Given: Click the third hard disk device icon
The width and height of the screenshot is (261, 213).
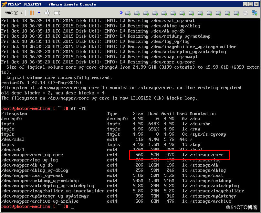Looking at the screenshot, I should click(x=146, y=13).
